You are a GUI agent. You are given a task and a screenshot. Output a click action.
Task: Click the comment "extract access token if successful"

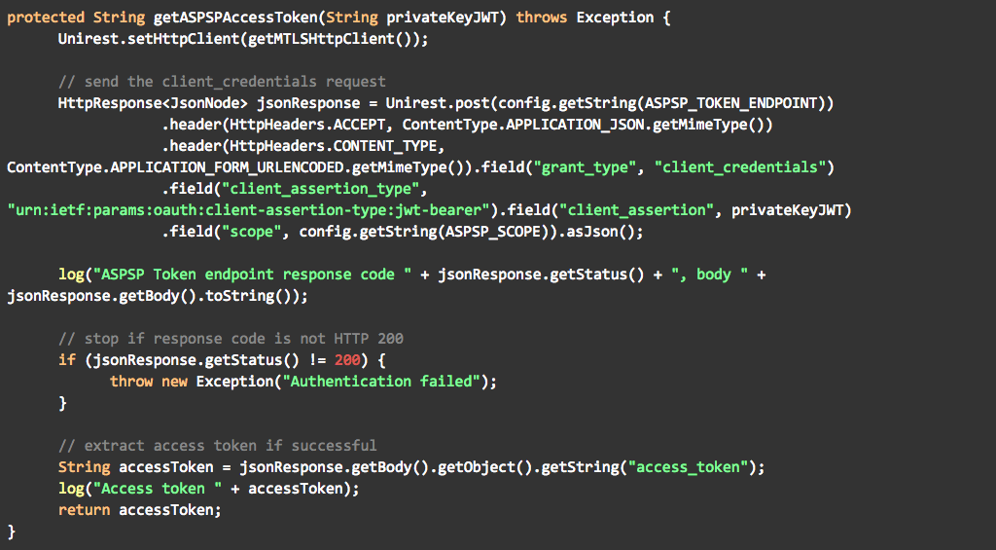click(217, 446)
